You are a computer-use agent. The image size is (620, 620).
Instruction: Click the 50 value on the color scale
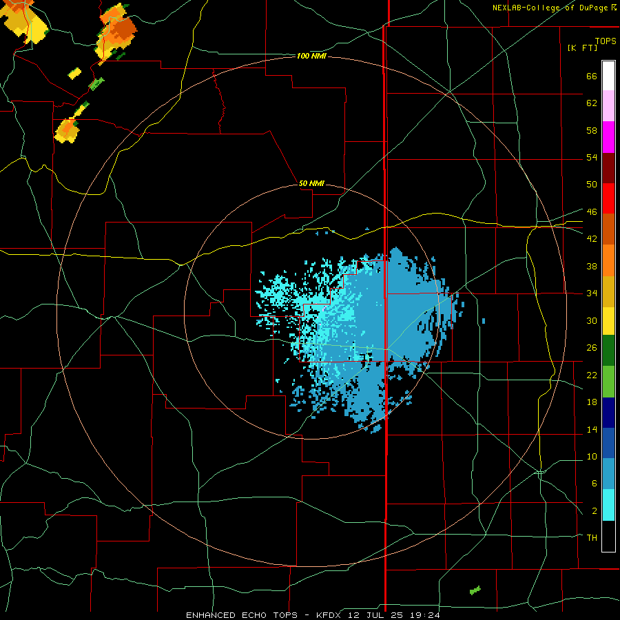coord(592,185)
